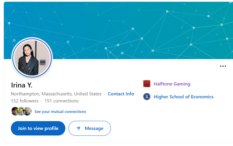
Task: Click the Message button label
Action: pyautogui.click(x=94, y=128)
